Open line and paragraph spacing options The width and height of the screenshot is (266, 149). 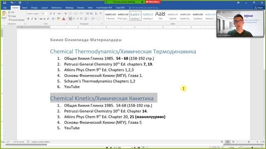point(86,19)
